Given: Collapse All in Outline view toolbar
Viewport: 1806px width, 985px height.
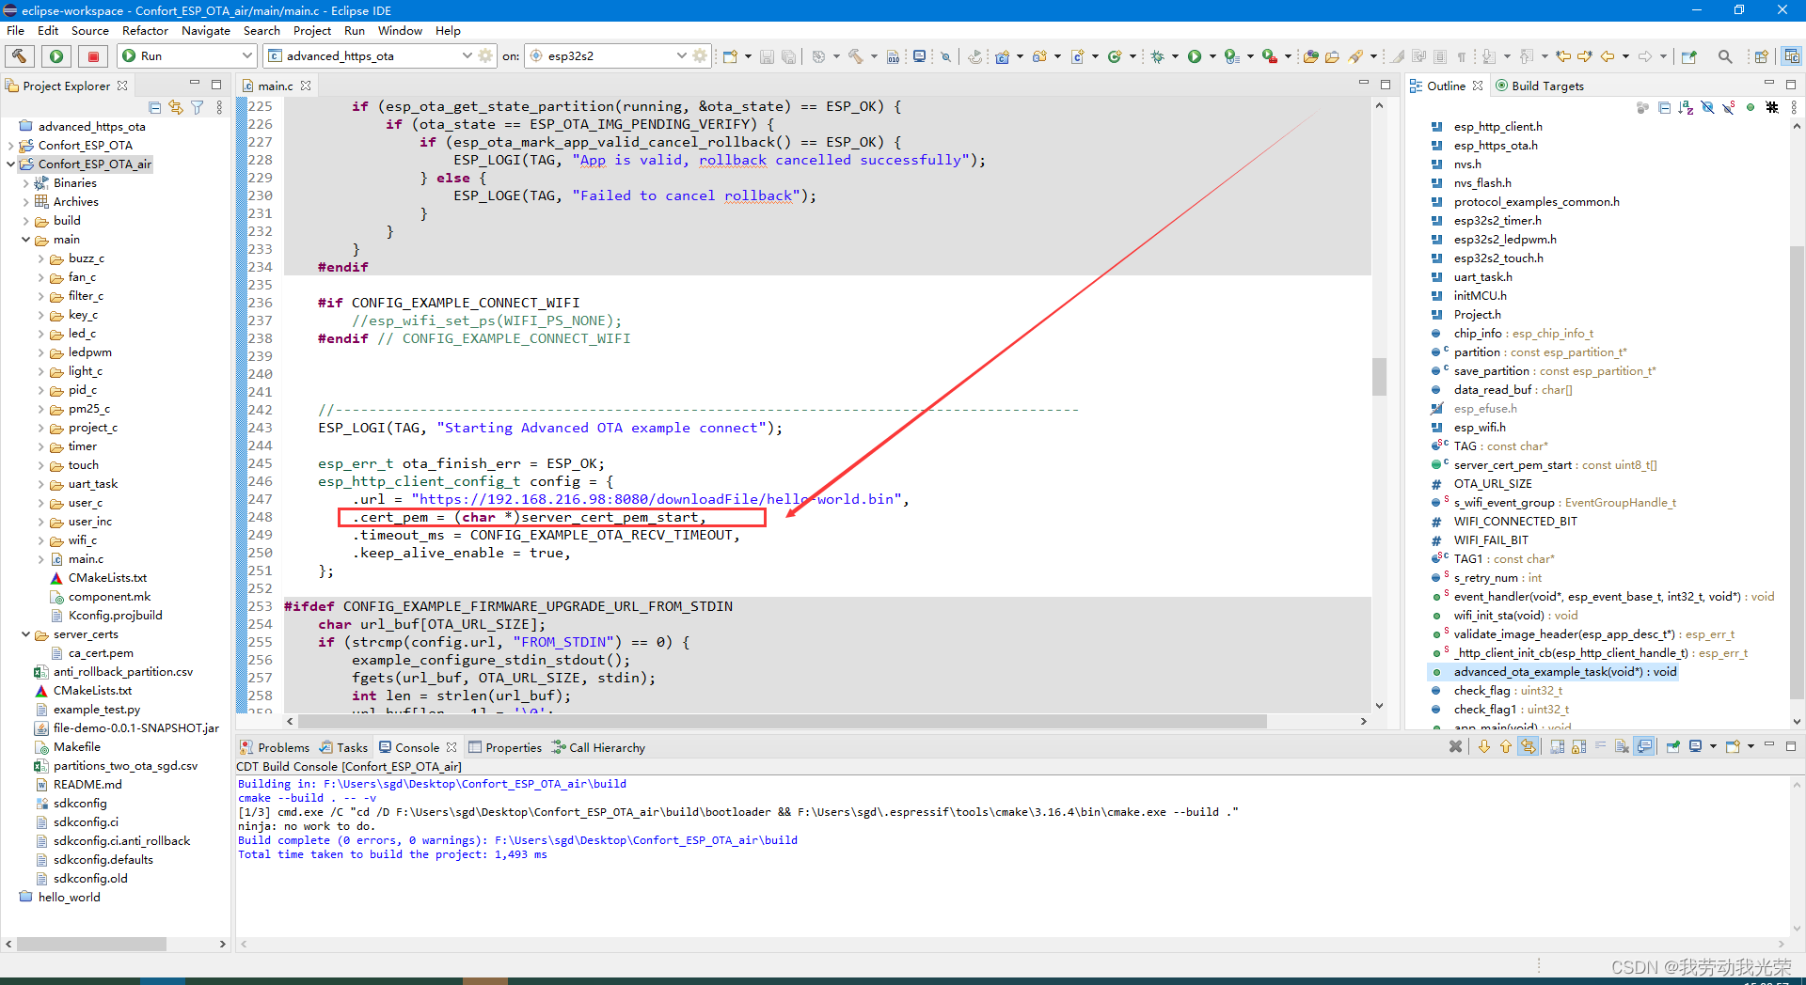Looking at the screenshot, I should [x=1664, y=107].
